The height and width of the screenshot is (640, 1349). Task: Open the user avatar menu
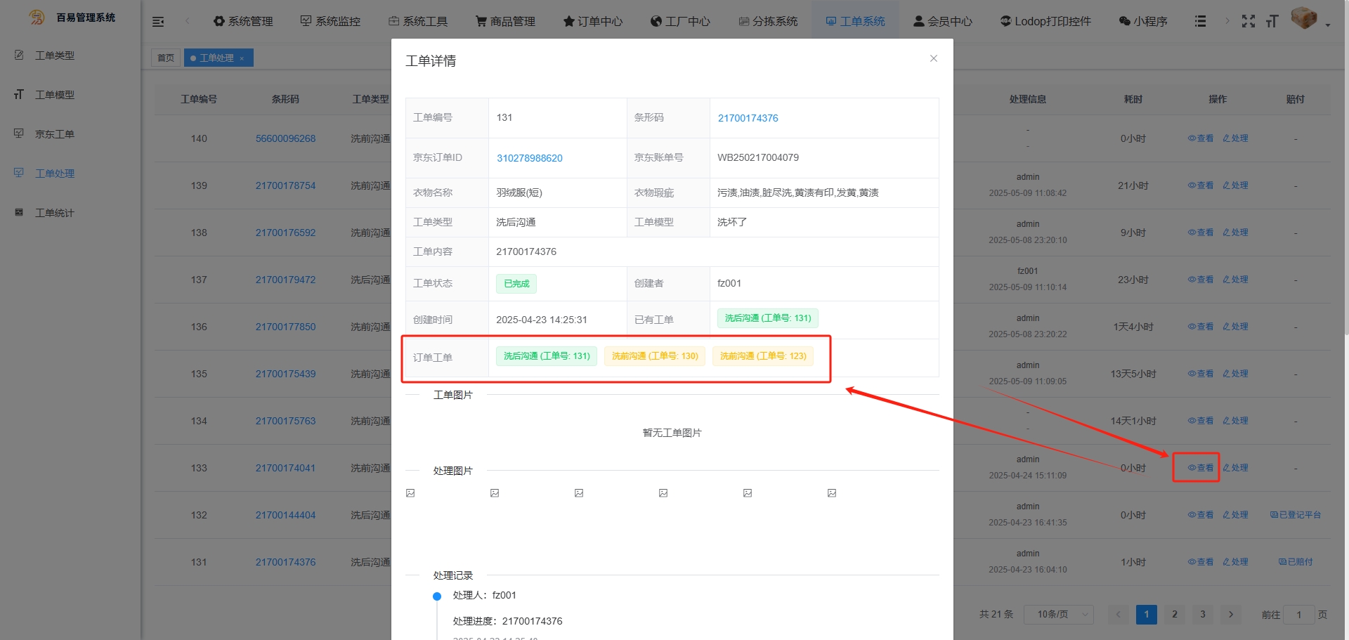(x=1305, y=19)
